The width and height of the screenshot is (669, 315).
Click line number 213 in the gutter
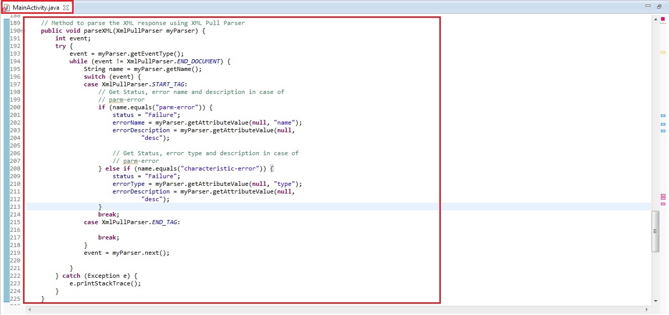coord(15,207)
